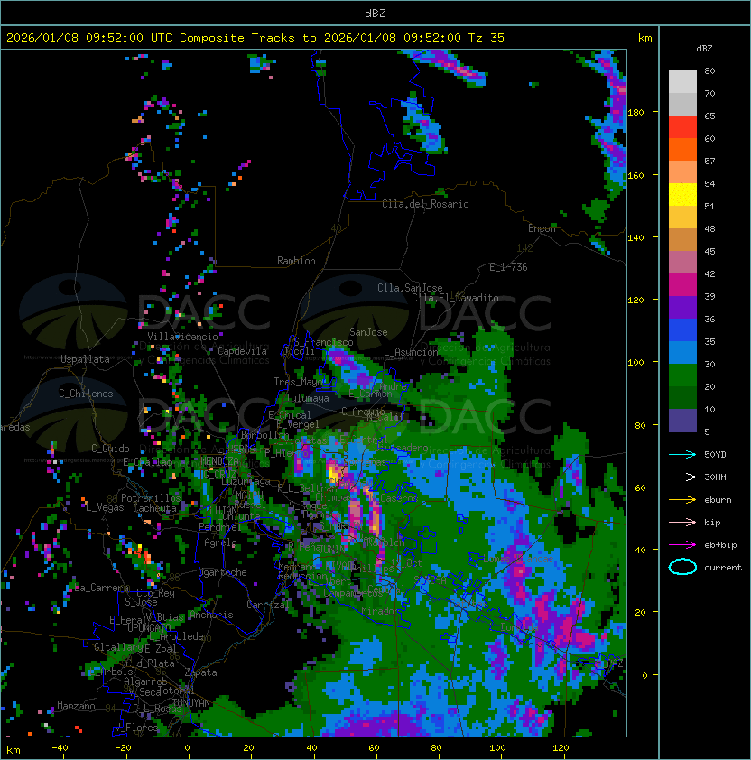Pick the dusty pink 42-45 dBZ swatch
The width and height of the screenshot is (751, 760).
pos(682,263)
